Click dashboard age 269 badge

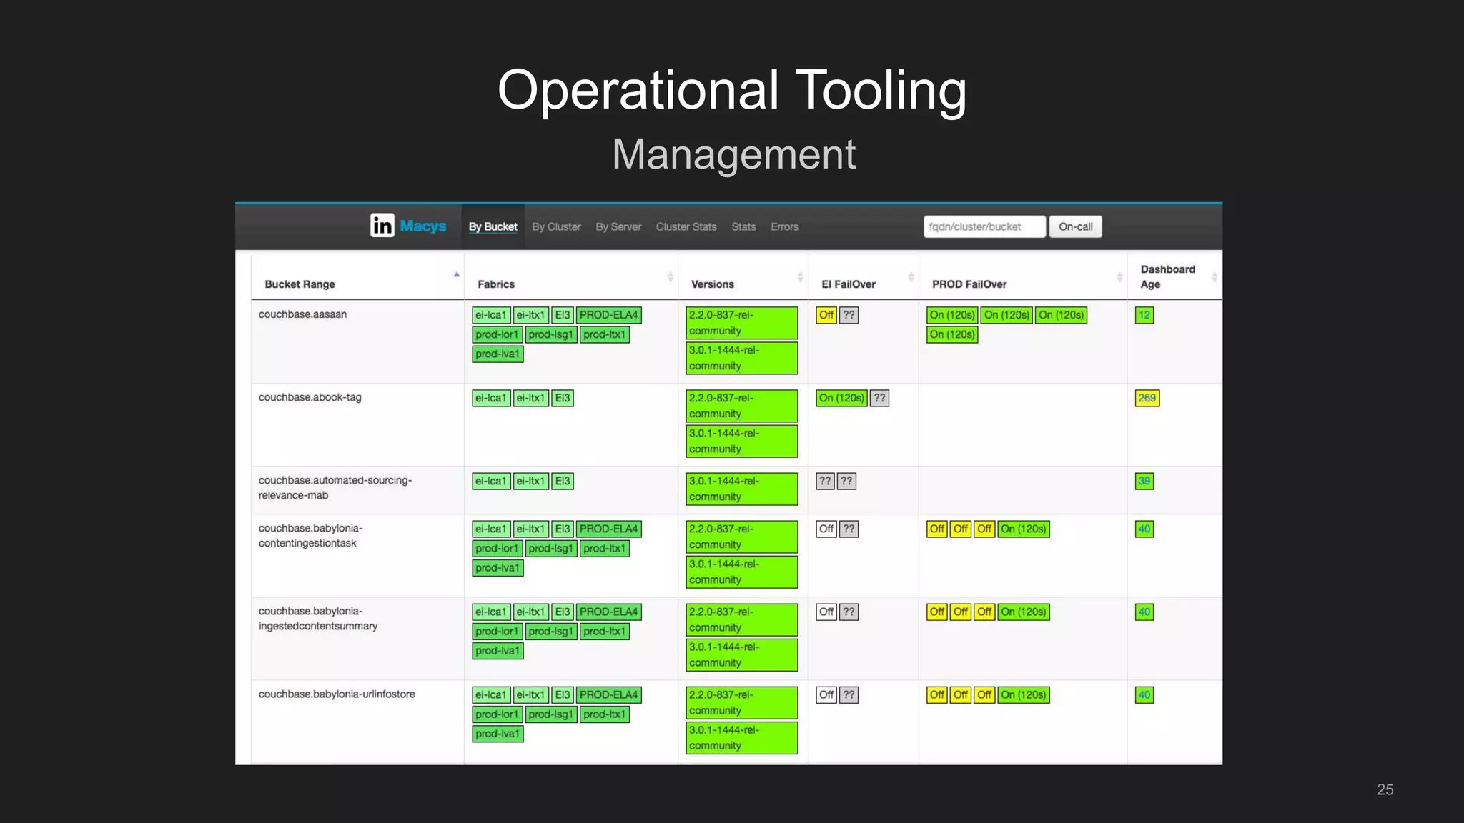point(1147,398)
